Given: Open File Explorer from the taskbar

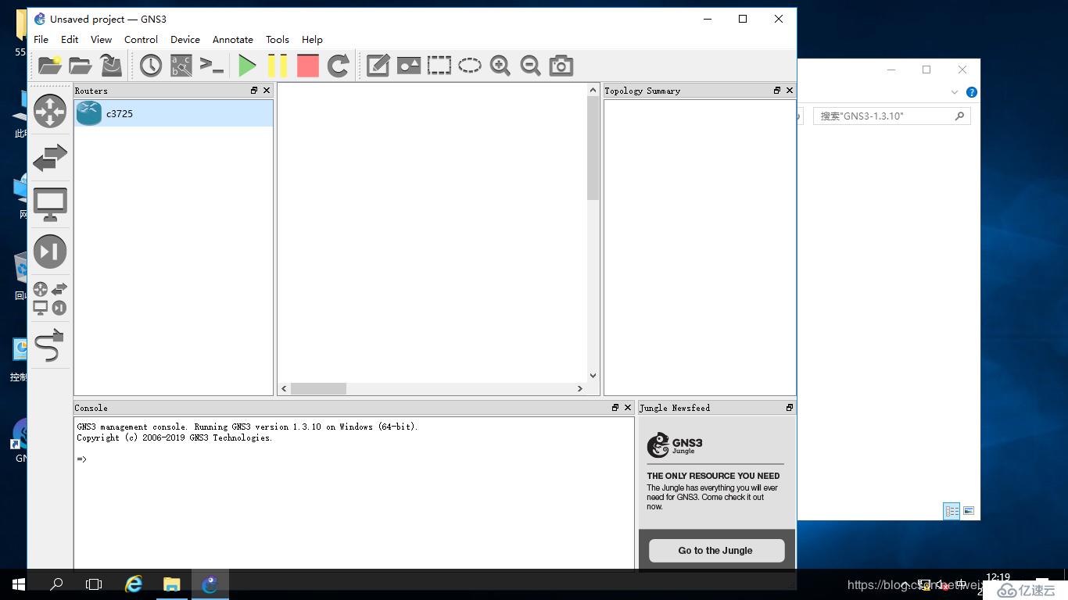Looking at the screenshot, I should click(172, 584).
